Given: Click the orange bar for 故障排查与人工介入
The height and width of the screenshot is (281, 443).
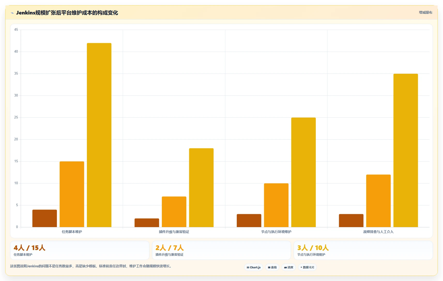Looking at the screenshot, I should 378,201.
